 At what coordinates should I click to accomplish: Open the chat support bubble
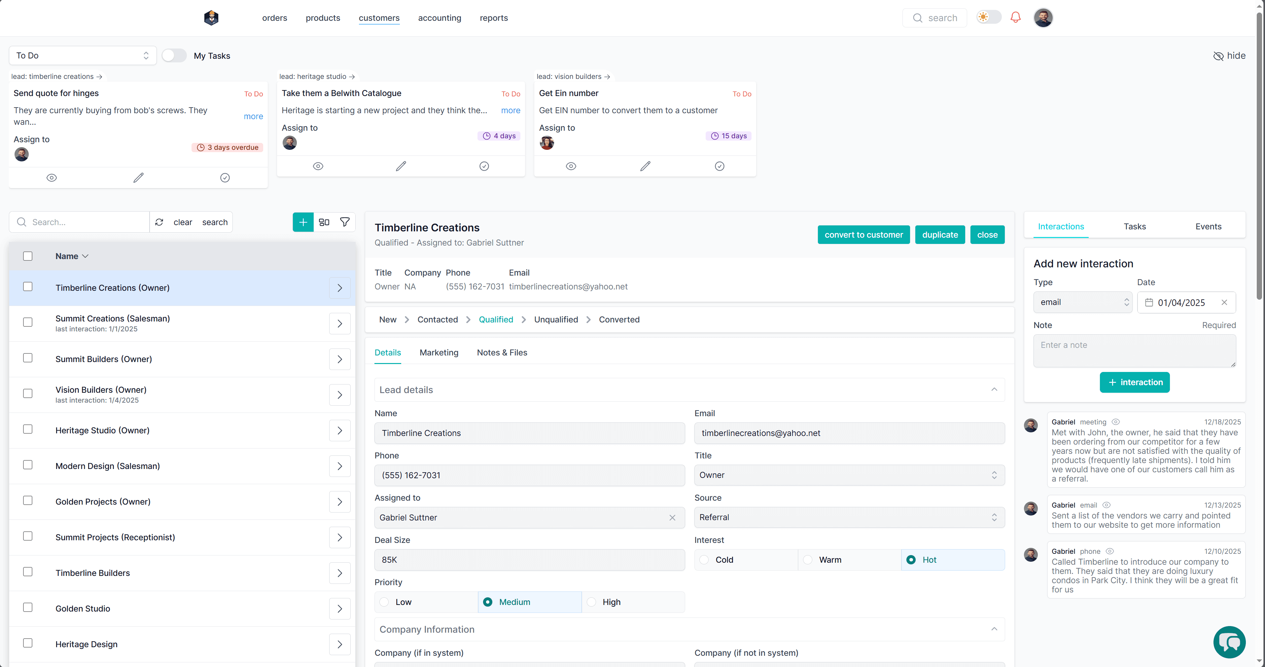coord(1229,642)
